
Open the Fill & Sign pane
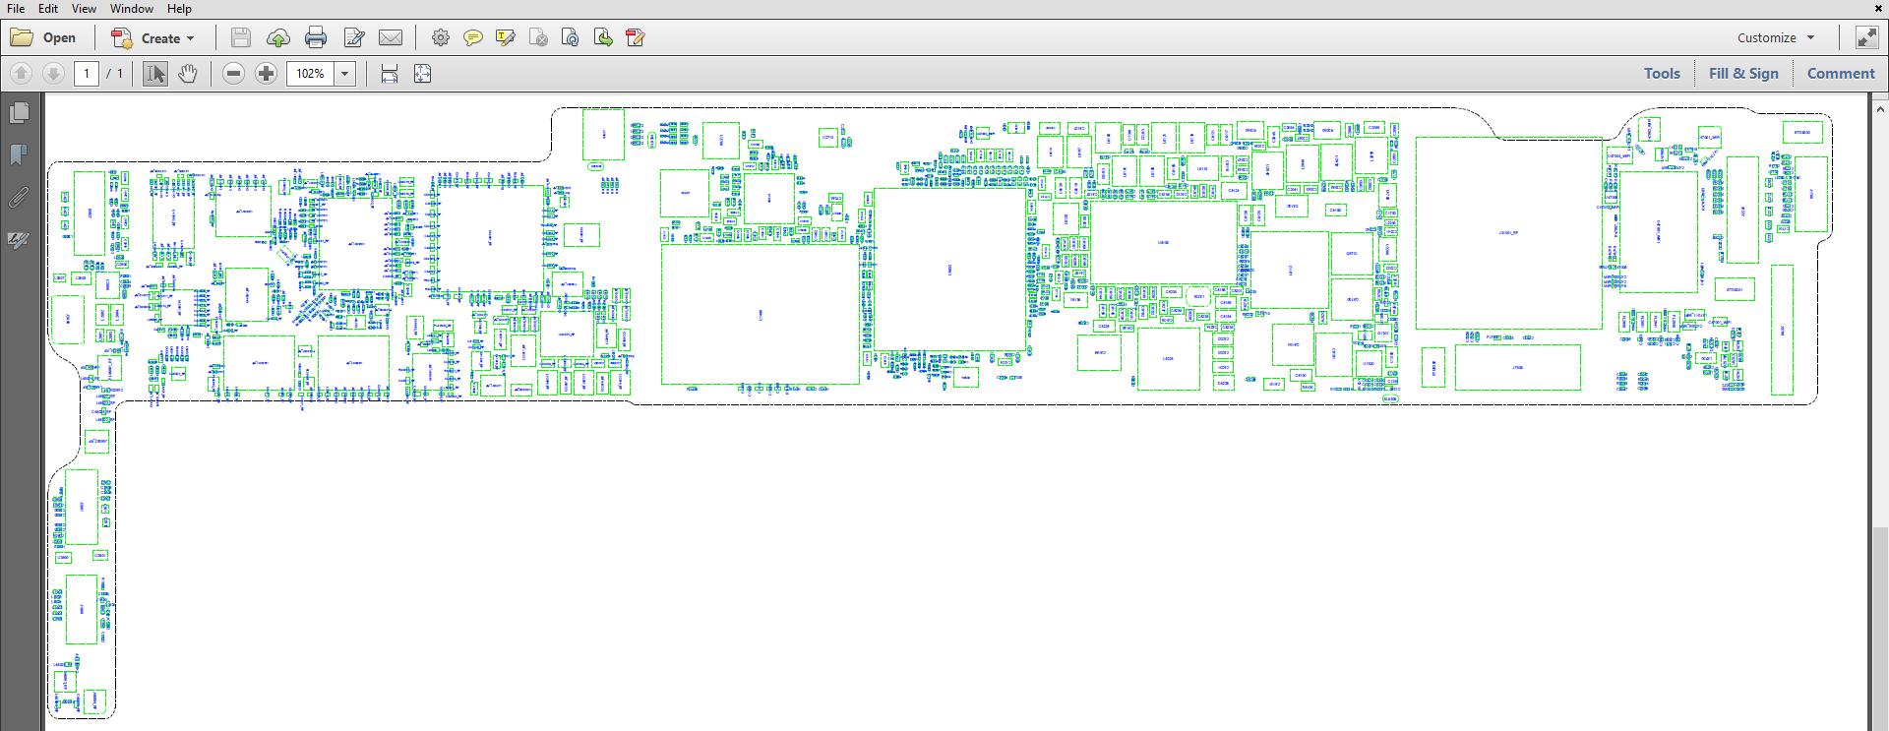pos(1743,74)
